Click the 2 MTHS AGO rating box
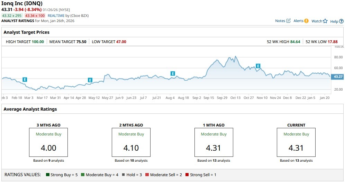This screenshot has height=182, width=345. (x=131, y=142)
